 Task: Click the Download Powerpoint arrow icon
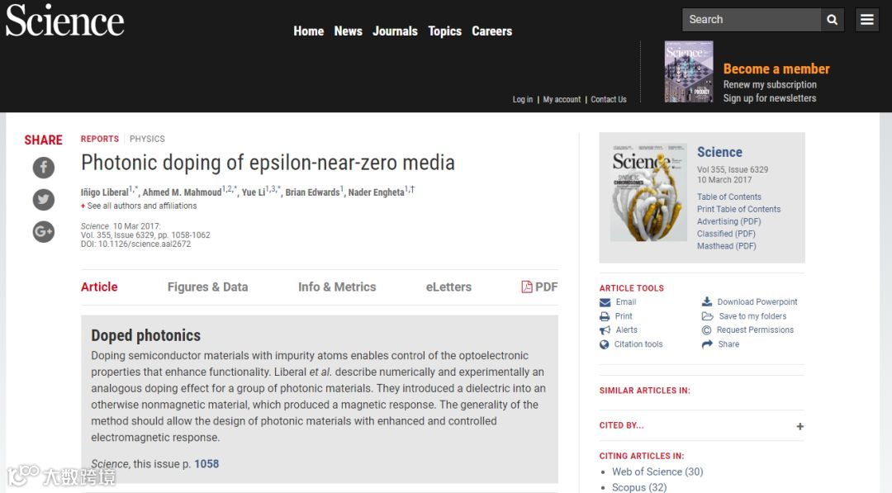pos(707,301)
